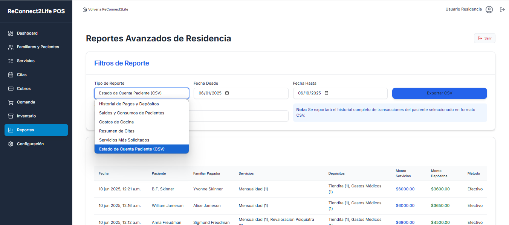Choose Historial de Pagos y Depósitos option

tap(142, 104)
